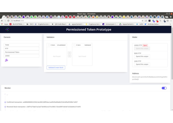
Task: Focus the PTP symbol input field
Action: [x=21, y=49]
